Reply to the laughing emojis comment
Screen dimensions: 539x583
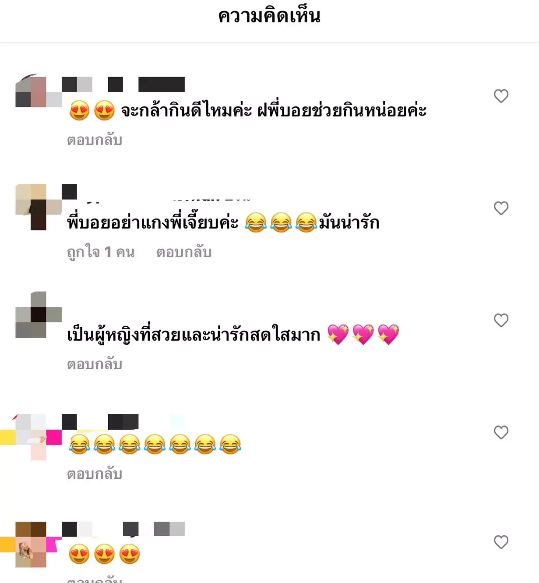pyautogui.click(x=95, y=474)
